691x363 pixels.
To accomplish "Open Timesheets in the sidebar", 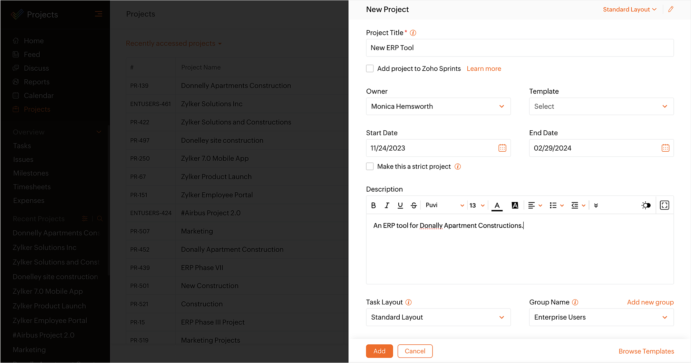I will point(32,187).
